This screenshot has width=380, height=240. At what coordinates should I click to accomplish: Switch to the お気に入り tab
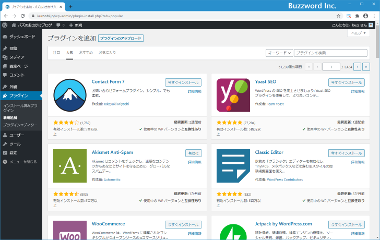click(108, 53)
